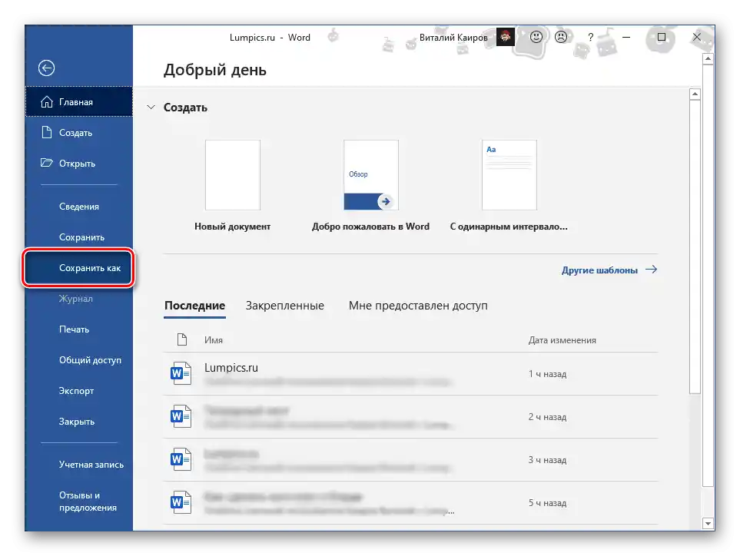The image size is (740, 556).
Task: Click the new page icon beside Создать
Action: coord(47,133)
